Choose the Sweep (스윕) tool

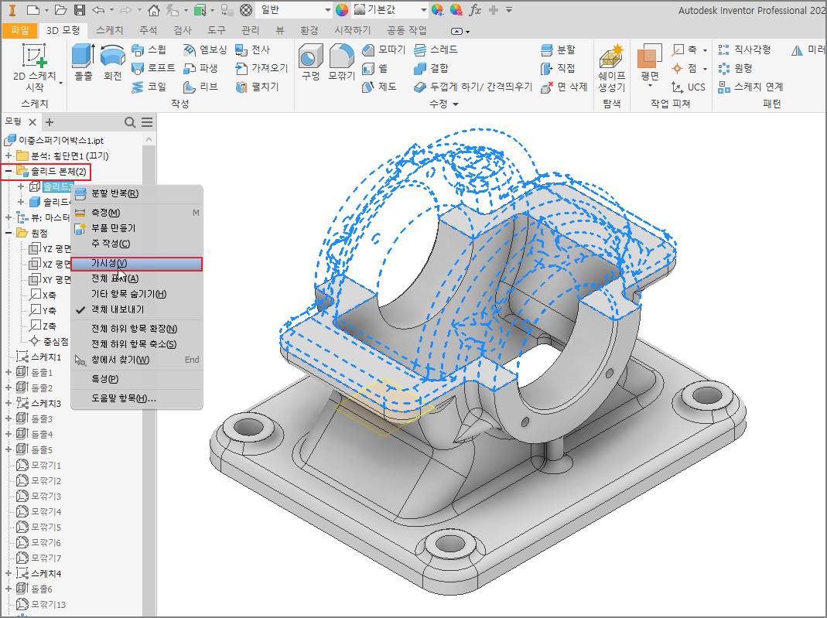click(149, 50)
